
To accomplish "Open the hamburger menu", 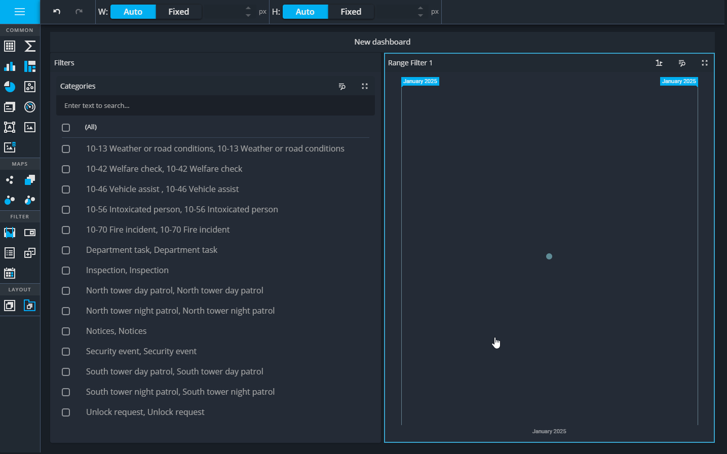I will pyautogui.click(x=20, y=12).
